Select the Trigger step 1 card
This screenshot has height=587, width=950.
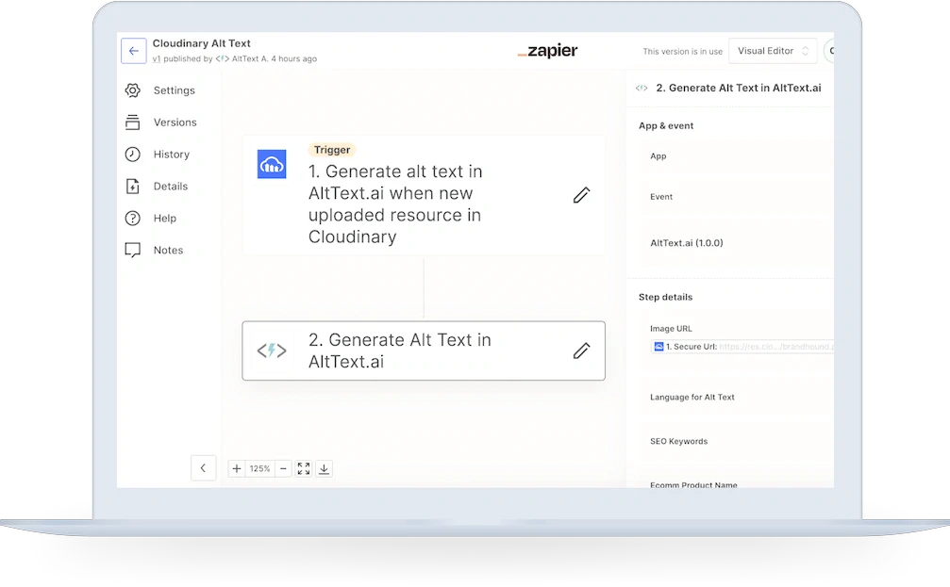tap(424, 195)
